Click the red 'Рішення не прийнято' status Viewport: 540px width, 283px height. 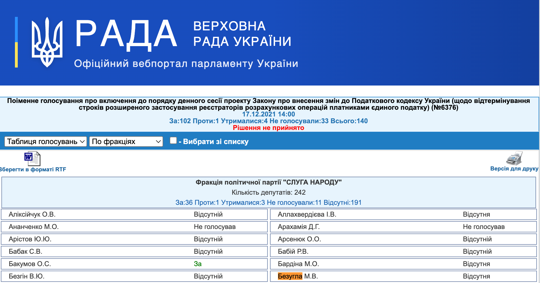pyautogui.click(x=269, y=128)
